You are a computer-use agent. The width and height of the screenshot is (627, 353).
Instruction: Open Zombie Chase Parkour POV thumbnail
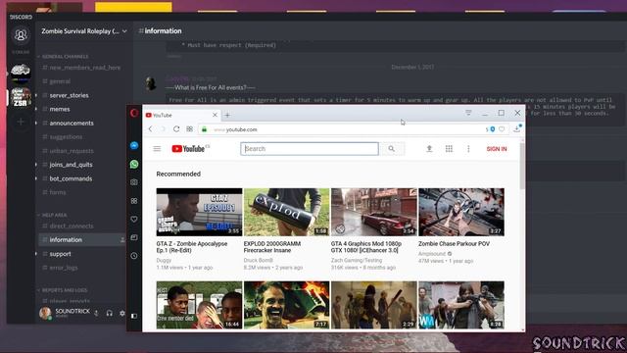click(x=461, y=212)
